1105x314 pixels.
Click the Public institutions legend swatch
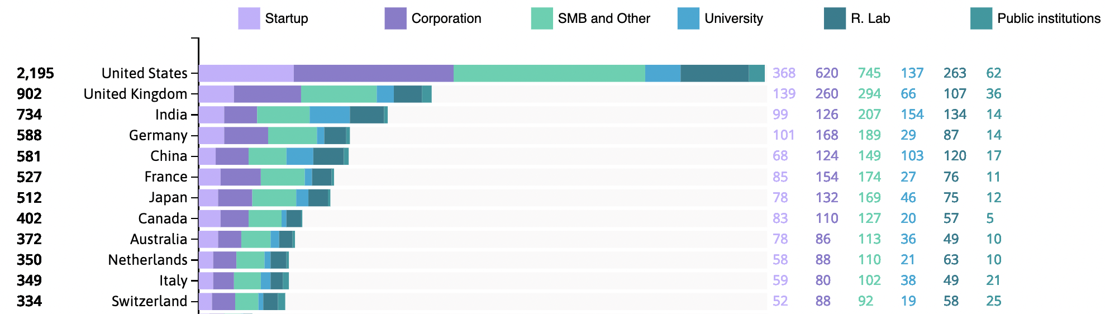981,18
